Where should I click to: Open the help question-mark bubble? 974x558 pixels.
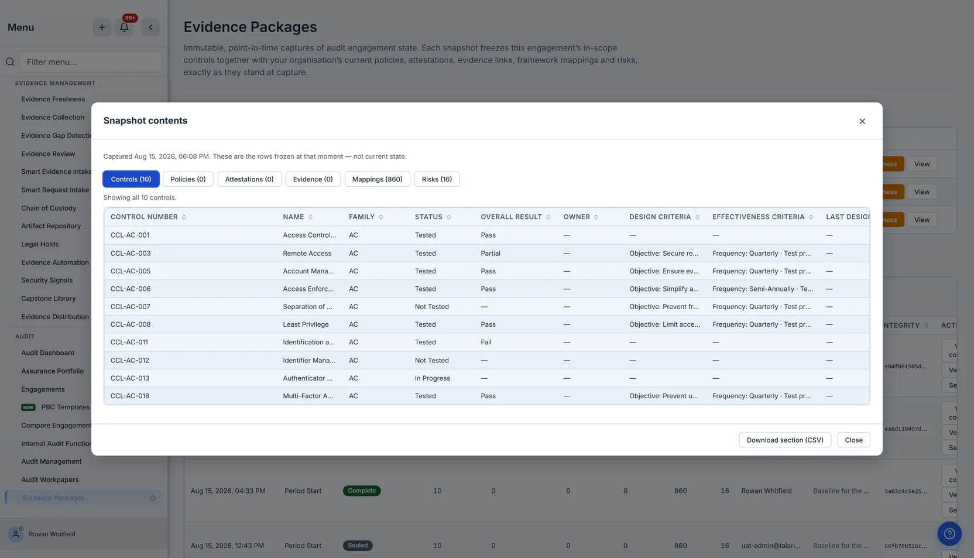[949, 533]
